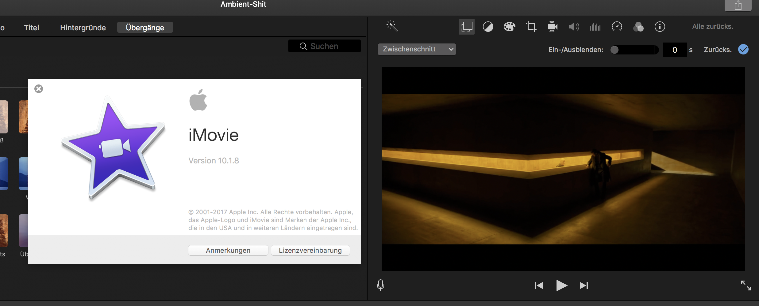
Task: Click the Ambient-Shit project title
Action: (243, 4)
